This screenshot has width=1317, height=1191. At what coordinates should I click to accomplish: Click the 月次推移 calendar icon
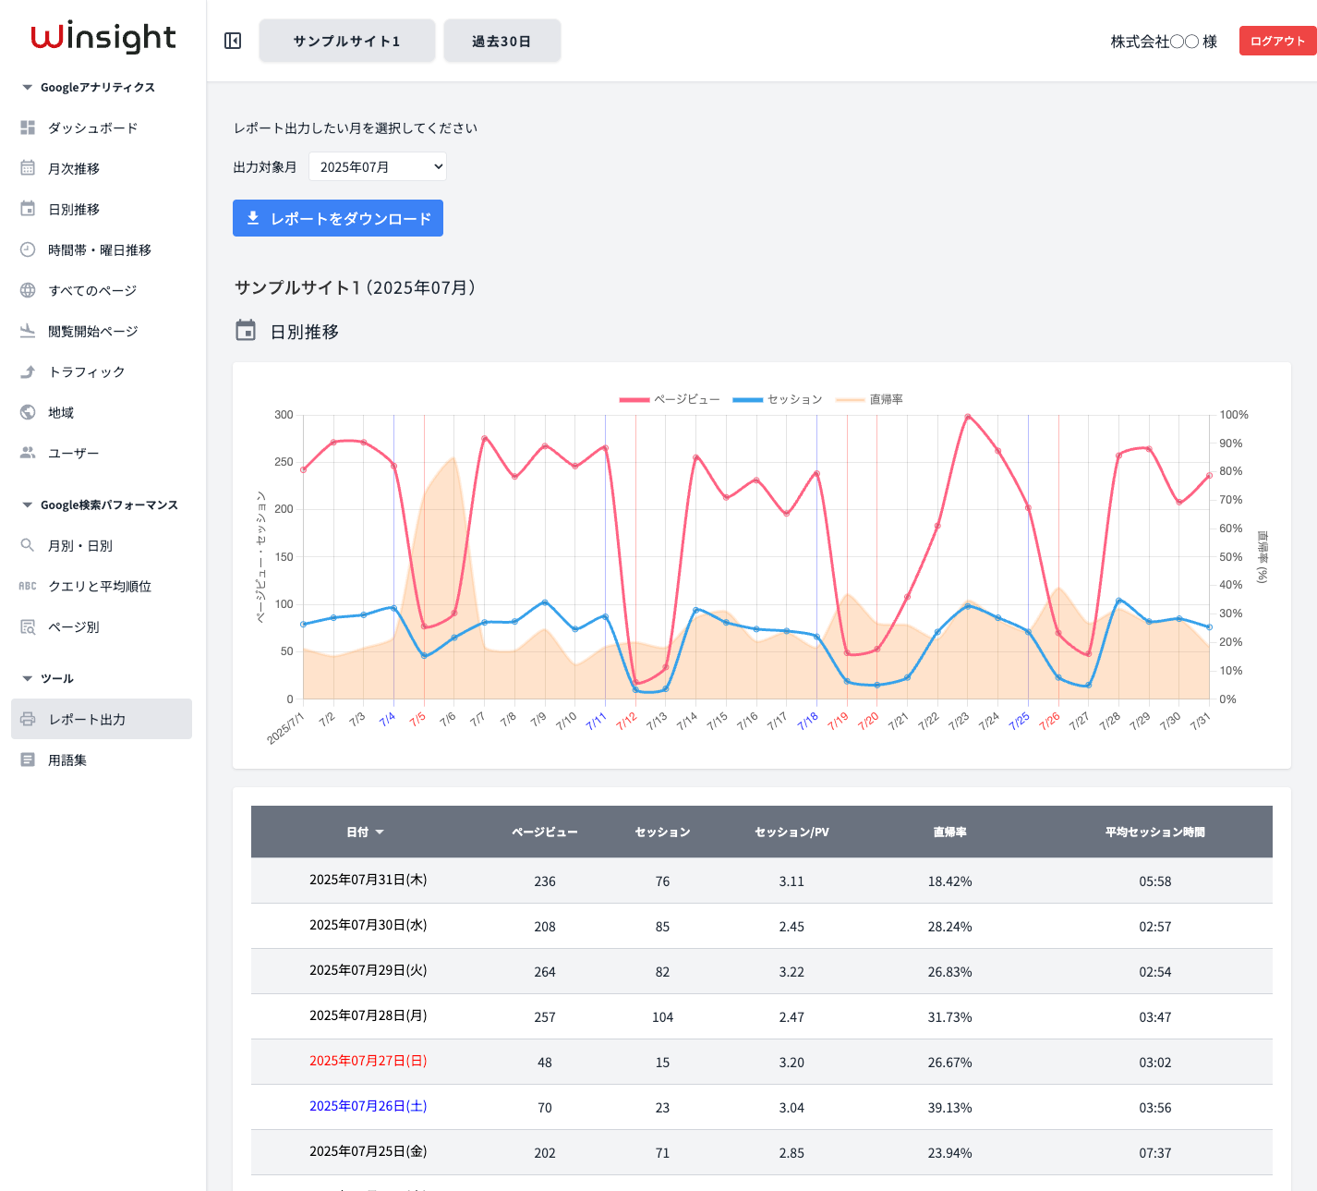(x=28, y=168)
